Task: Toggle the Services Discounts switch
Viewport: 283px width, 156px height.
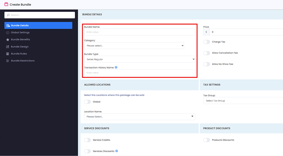Action: (87, 151)
